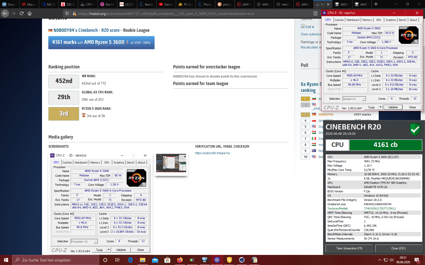Open the taskbar clock showing 20:31

[403, 260]
